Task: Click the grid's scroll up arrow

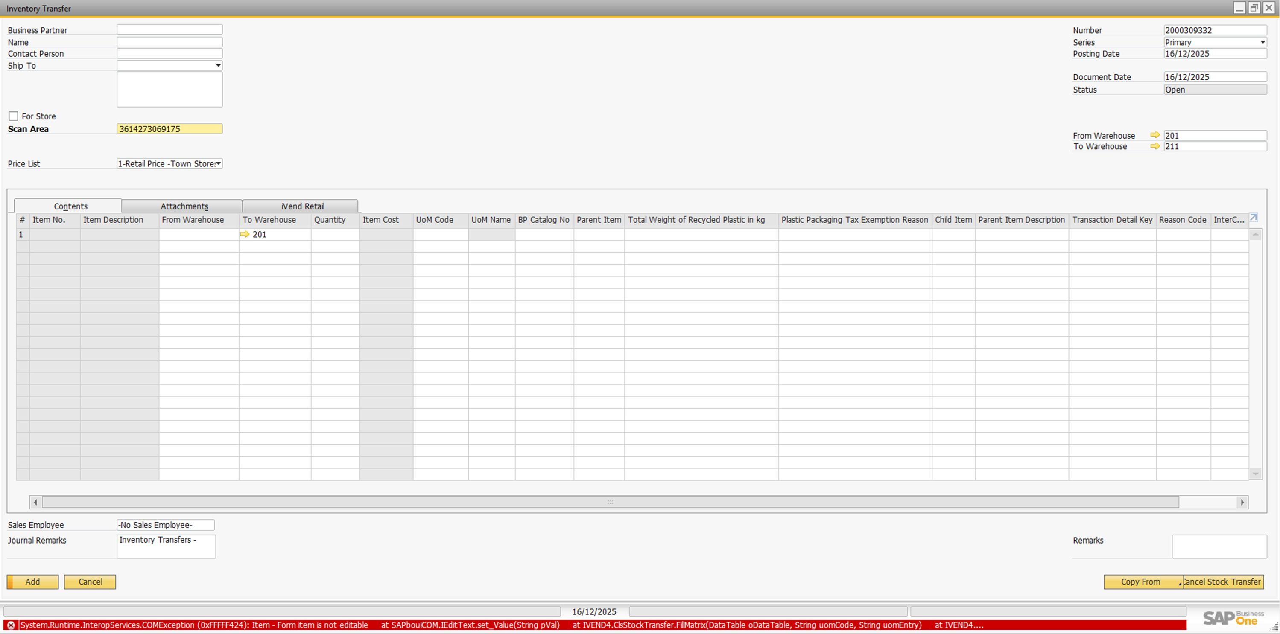Action: [1255, 234]
